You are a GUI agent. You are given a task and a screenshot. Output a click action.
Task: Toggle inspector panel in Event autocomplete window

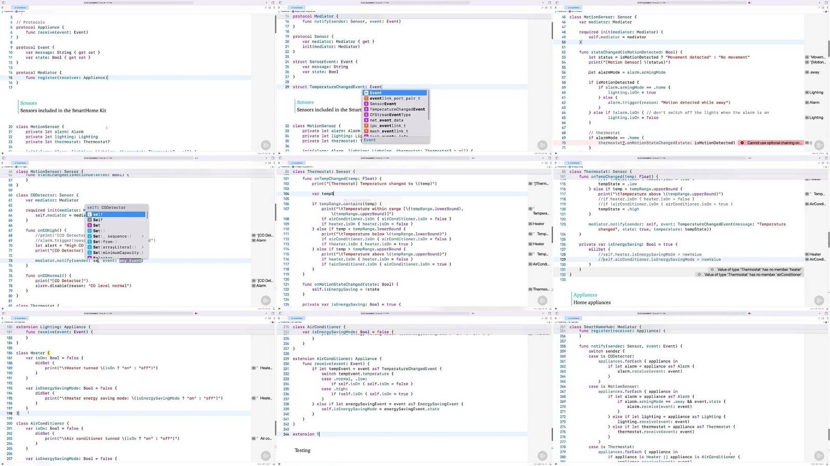click(549, 3)
